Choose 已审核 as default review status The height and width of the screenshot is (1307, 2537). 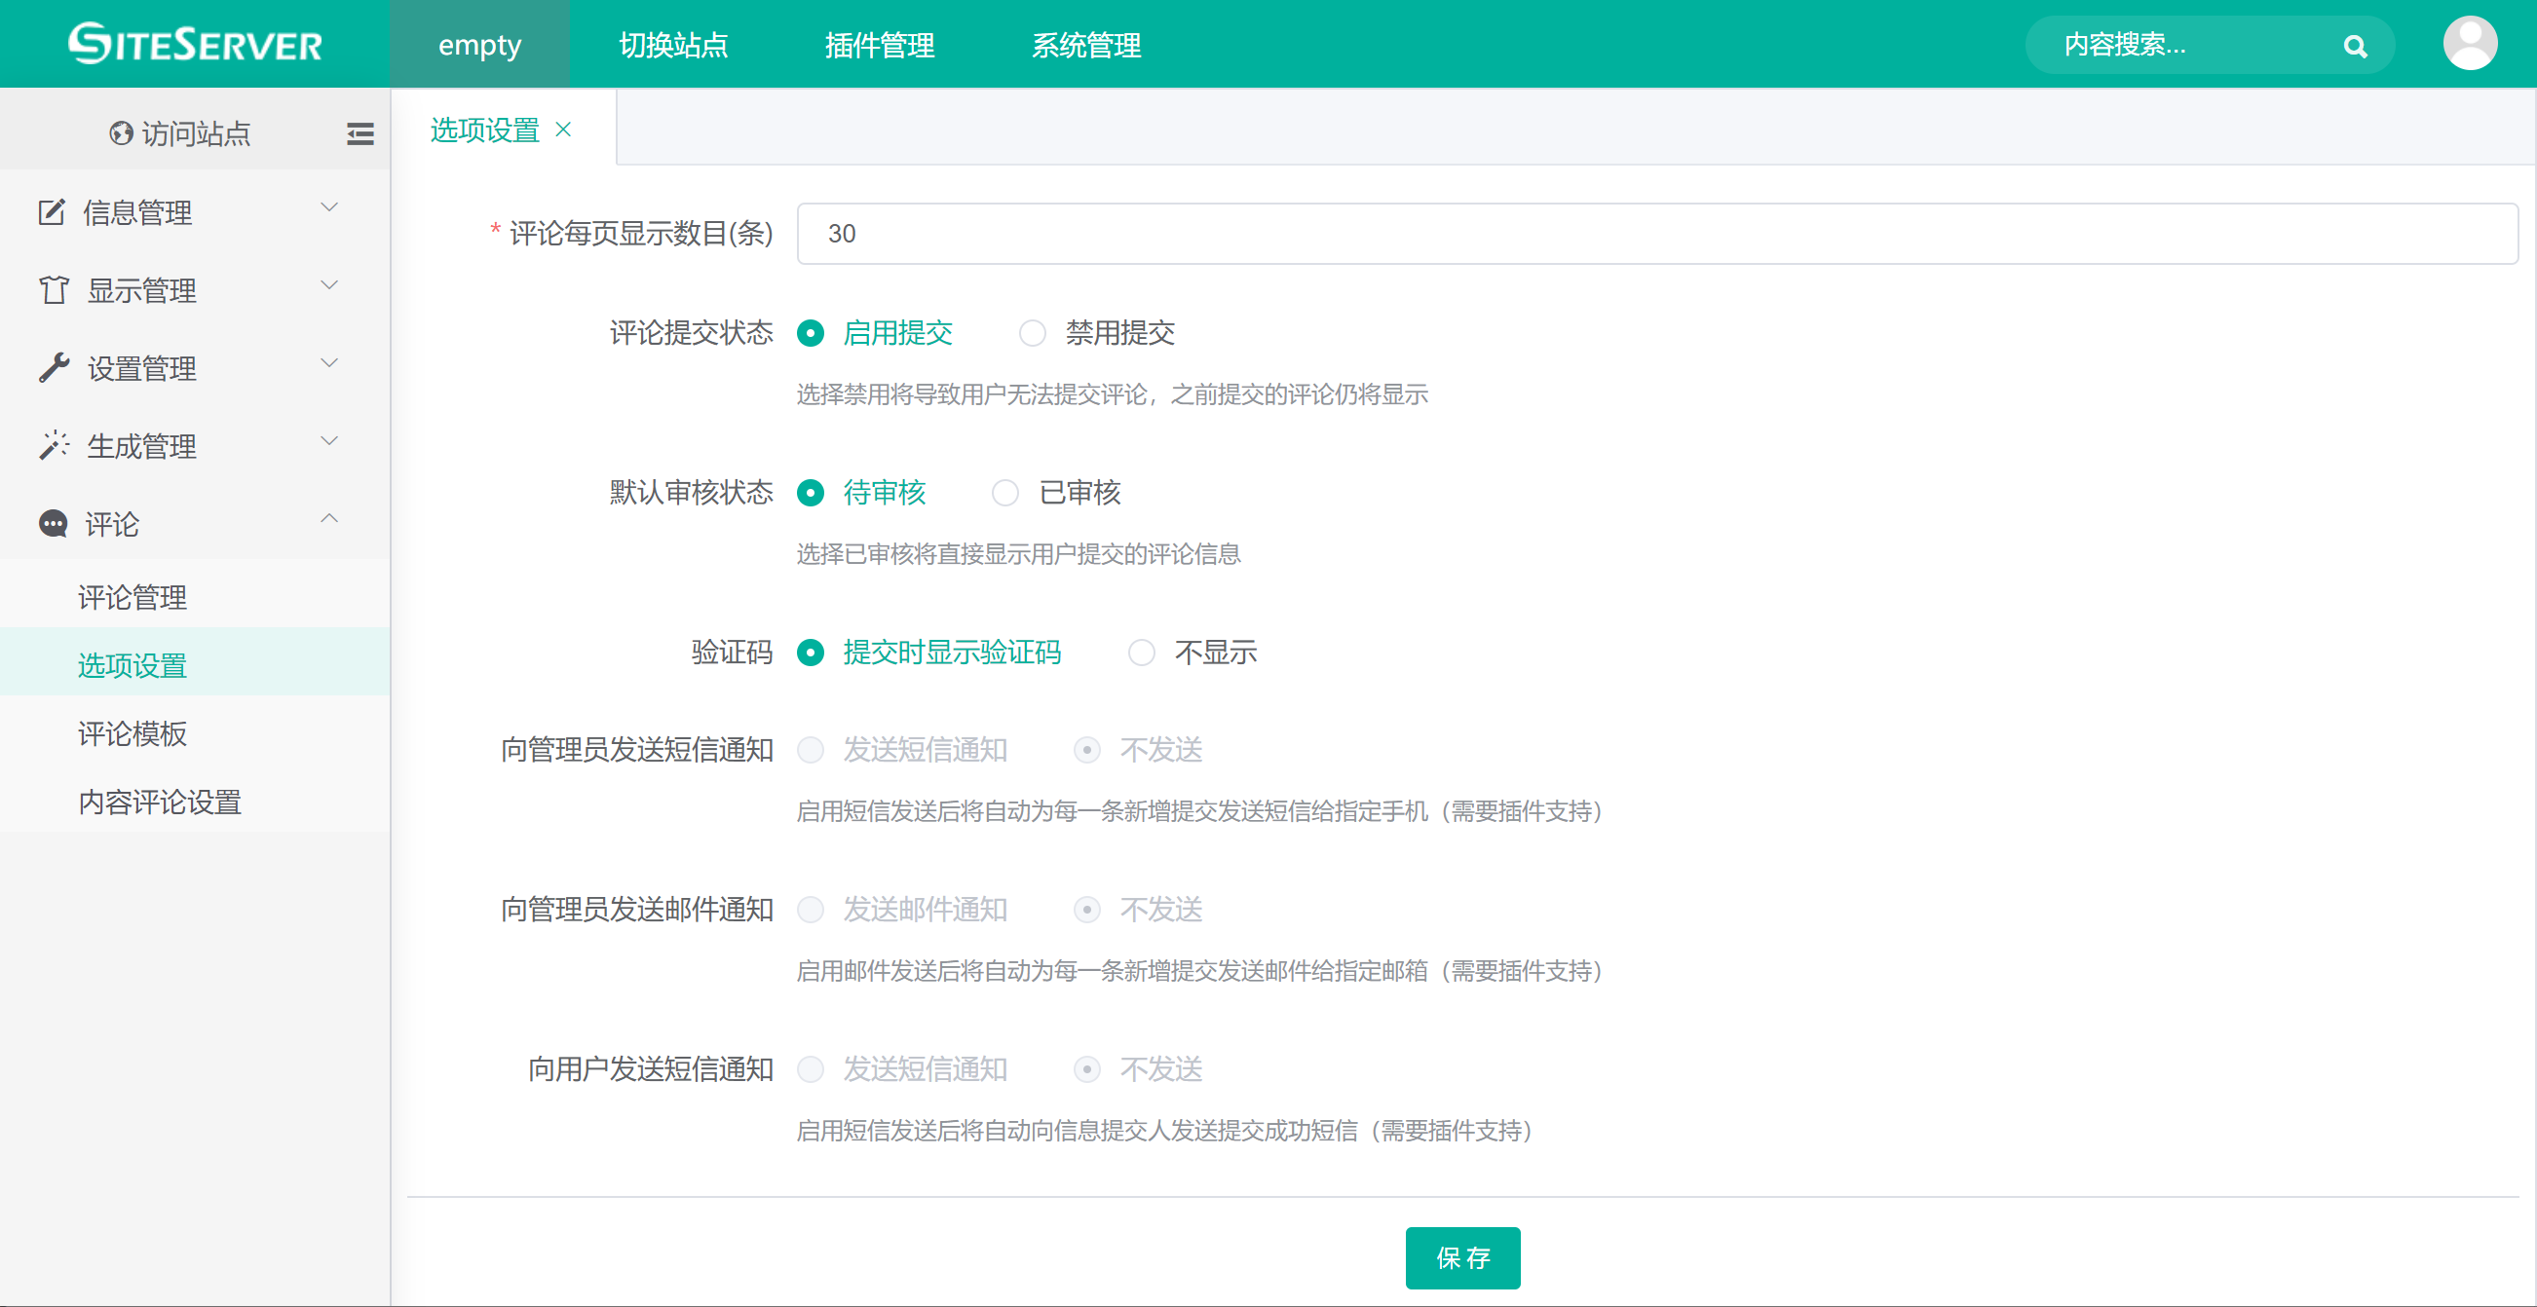(x=1004, y=493)
